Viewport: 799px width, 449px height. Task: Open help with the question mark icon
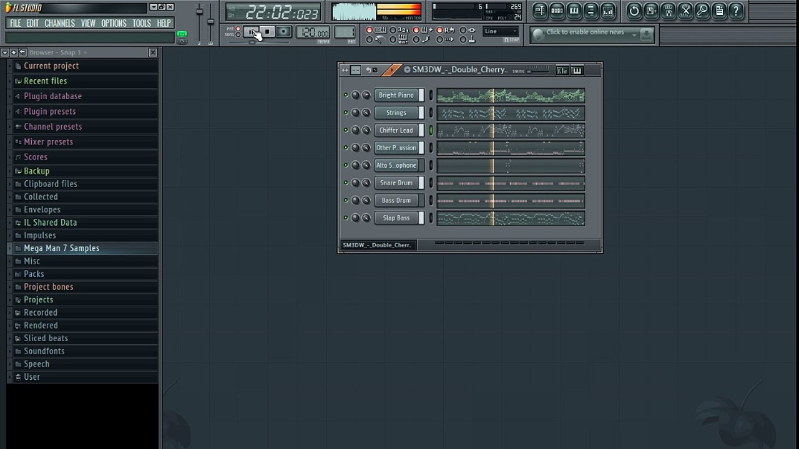[x=736, y=11]
